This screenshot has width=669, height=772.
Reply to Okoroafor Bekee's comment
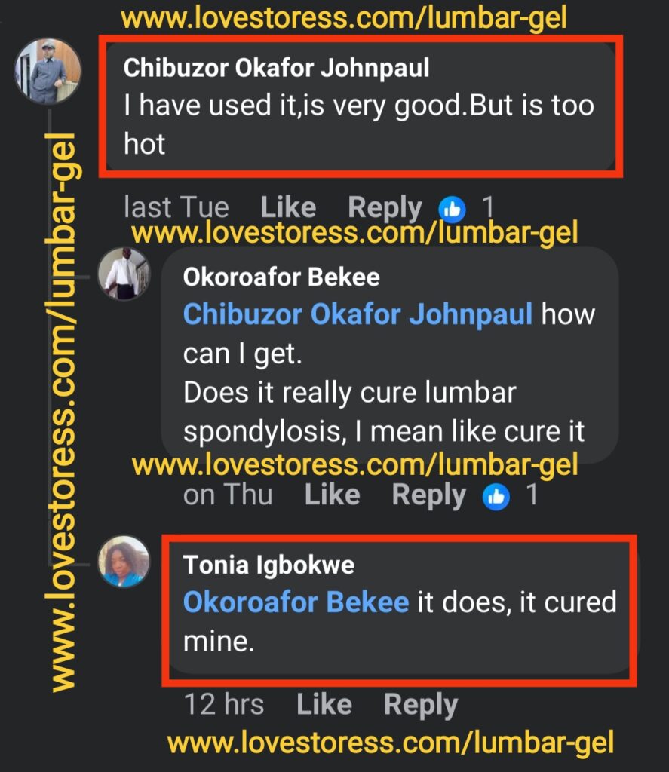[x=428, y=496]
